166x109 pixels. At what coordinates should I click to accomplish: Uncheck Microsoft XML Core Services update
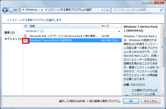coord(25,36)
